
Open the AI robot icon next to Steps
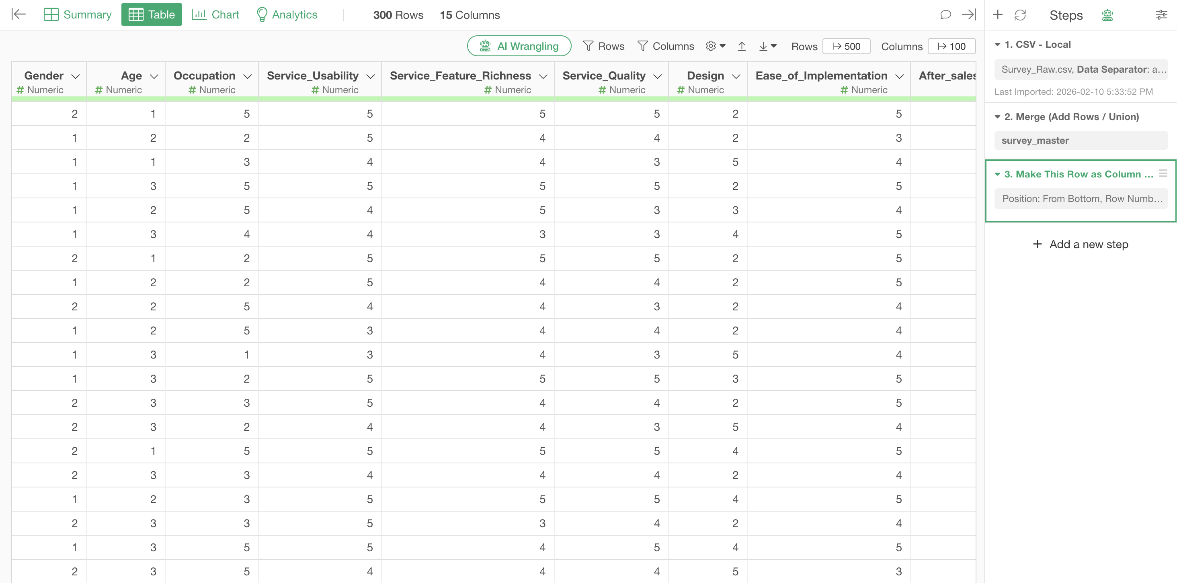(x=1107, y=15)
